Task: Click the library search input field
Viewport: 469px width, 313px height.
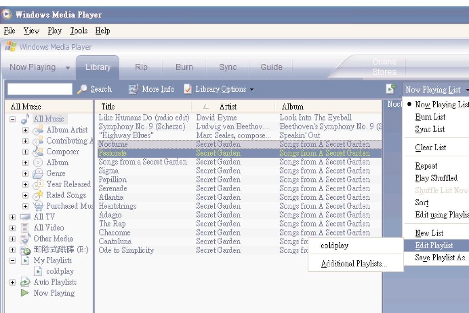Action: pos(40,89)
